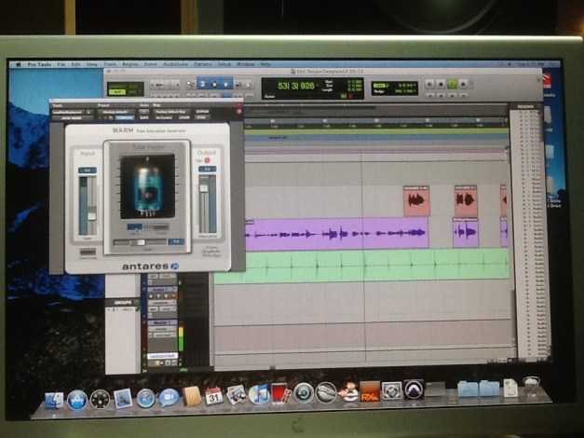Click the Fast Forward transport button
Screen dimensions: 584x438
pos(453,95)
